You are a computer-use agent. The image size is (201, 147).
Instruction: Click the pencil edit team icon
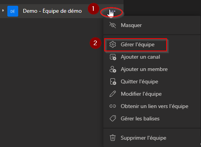[x=113, y=94]
